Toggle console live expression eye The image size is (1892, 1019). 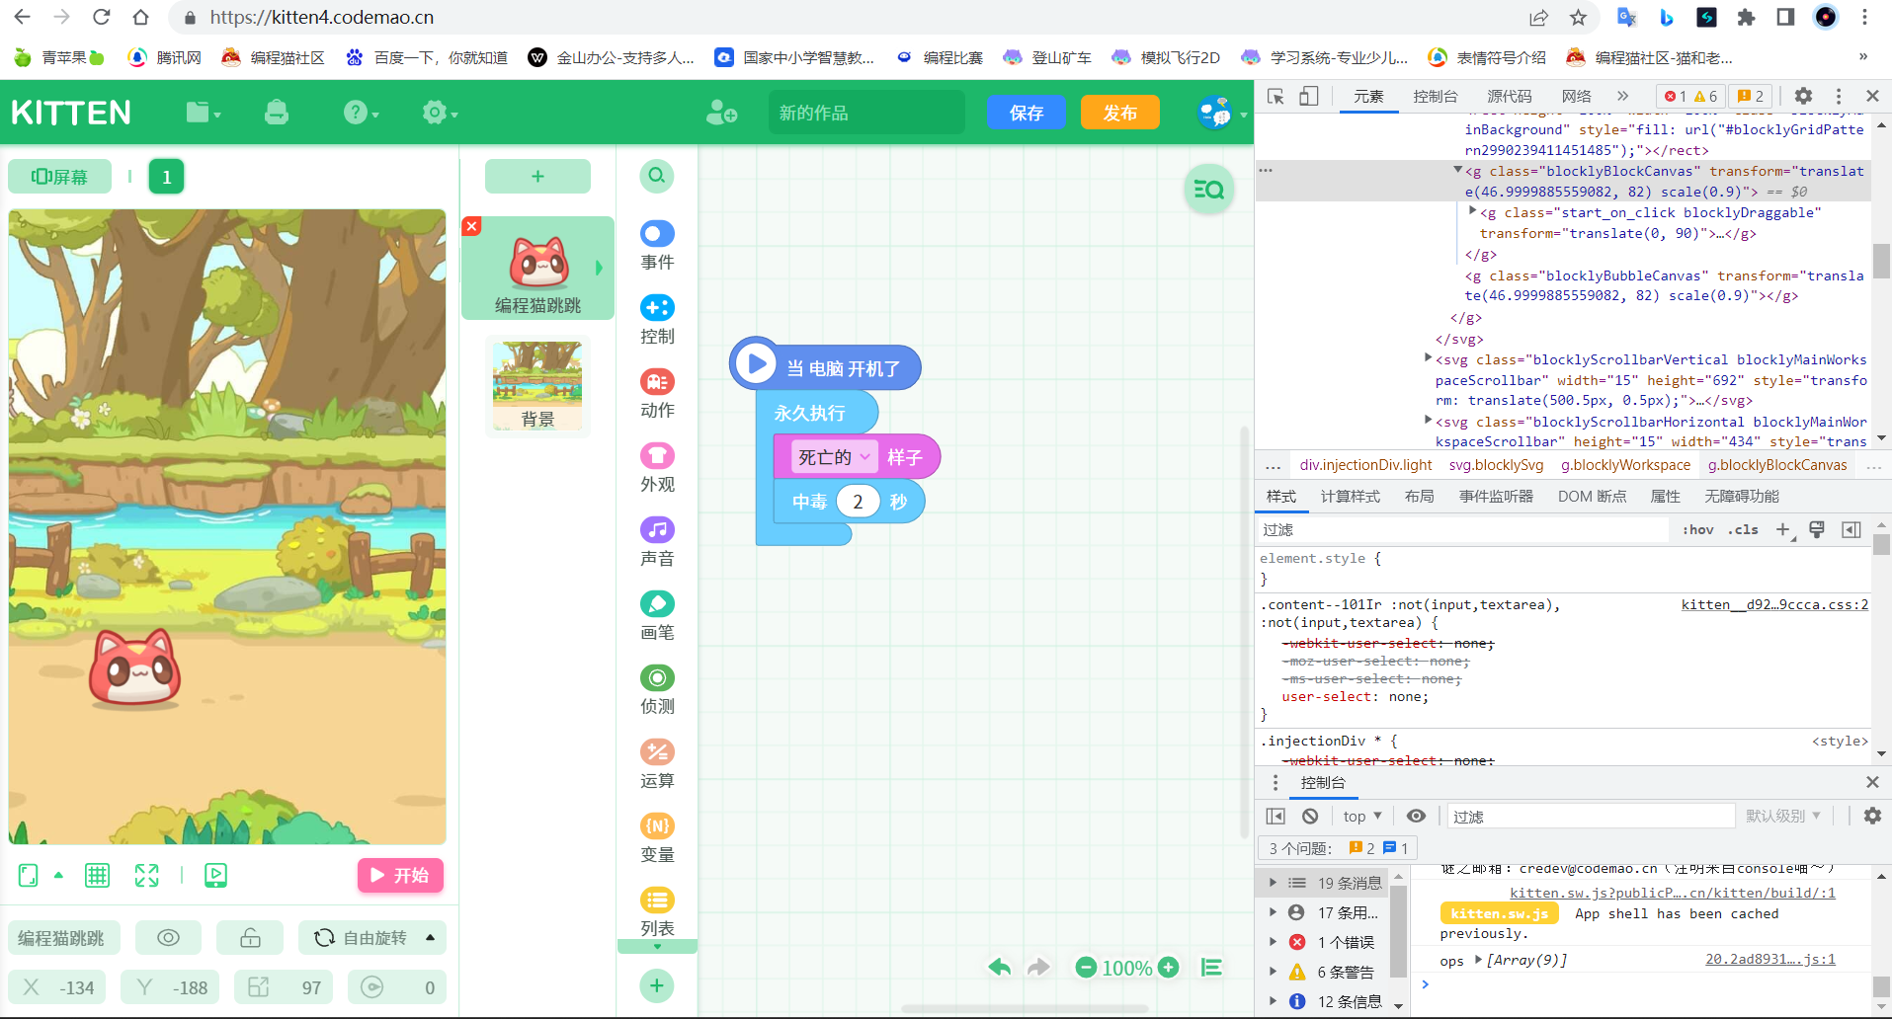click(1416, 816)
